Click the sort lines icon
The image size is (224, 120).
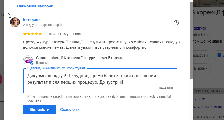12,6
